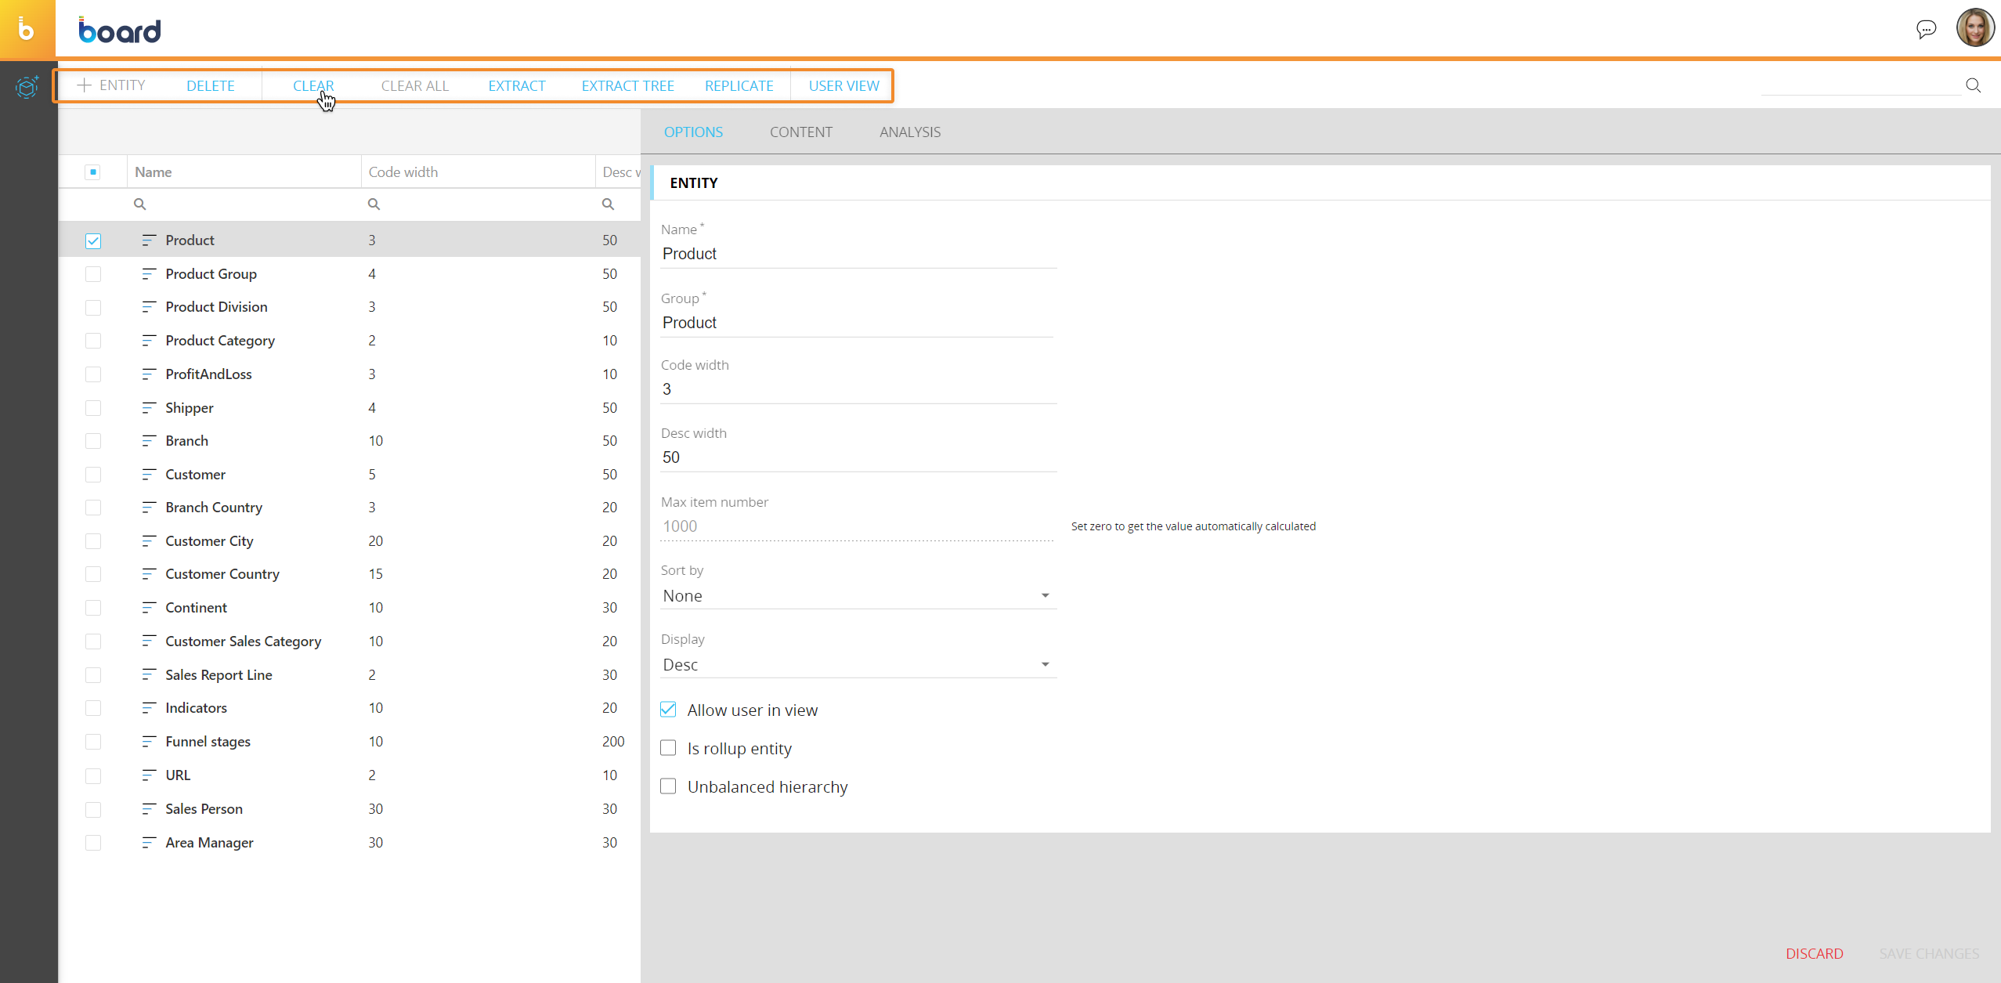This screenshot has width=2001, height=983.
Task: Click the Name column filter search icon
Action: [140, 204]
